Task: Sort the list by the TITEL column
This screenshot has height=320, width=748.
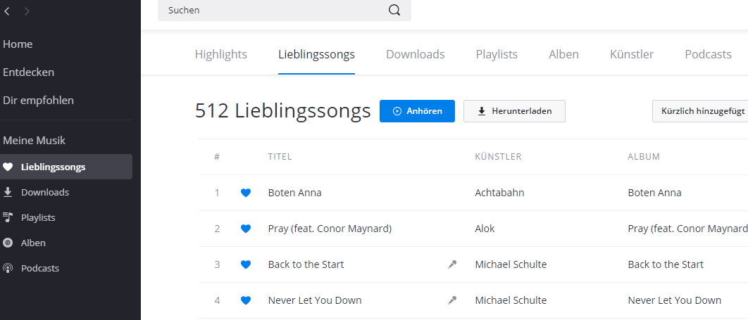Action: (x=280, y=157)
